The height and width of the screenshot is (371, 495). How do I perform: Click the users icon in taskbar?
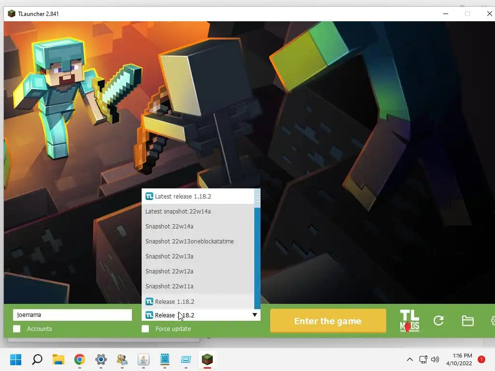point(122,359)
